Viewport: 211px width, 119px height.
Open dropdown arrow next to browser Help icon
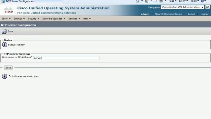click(205, 1)
